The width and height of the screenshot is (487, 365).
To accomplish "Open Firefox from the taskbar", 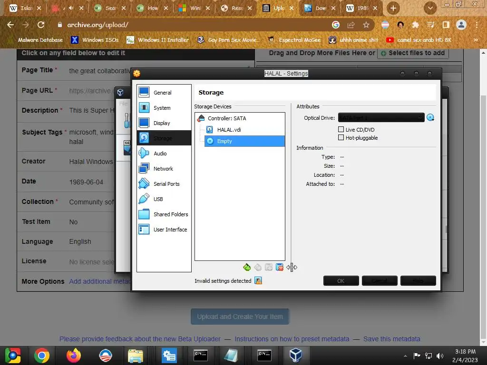I will pyautogui.click(x=74, y=355).
